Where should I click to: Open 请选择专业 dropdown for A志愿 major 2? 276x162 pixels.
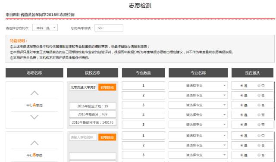(x=198, y=95)
